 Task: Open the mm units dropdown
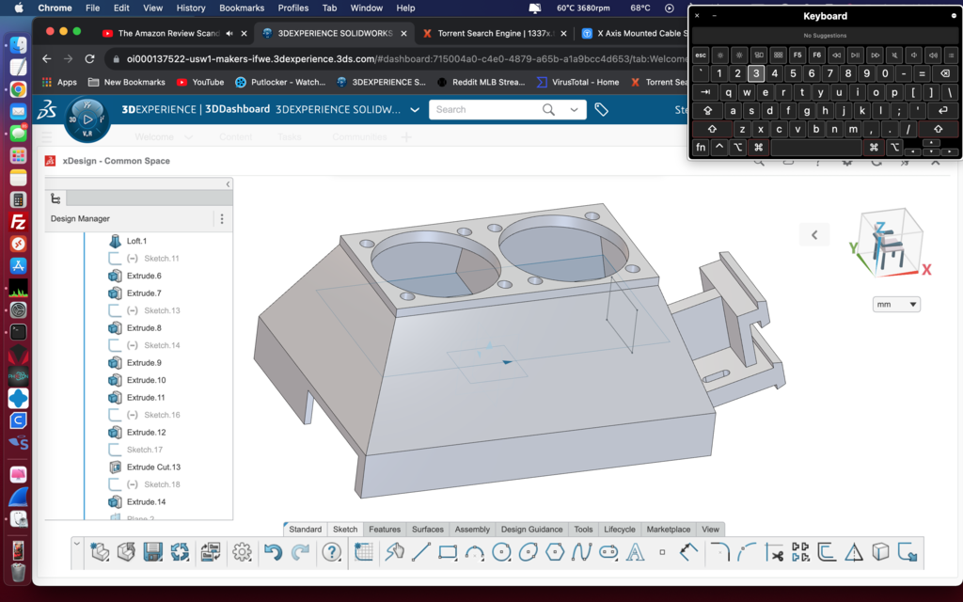pos(896,304)
